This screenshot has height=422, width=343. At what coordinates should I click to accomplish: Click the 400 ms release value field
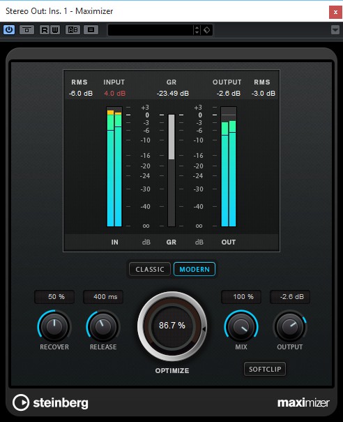pos(103,297)
